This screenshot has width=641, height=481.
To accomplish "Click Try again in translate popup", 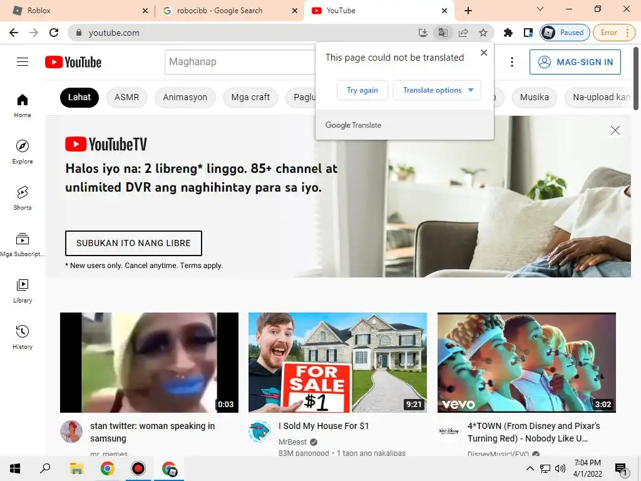I will coord(362,90).
